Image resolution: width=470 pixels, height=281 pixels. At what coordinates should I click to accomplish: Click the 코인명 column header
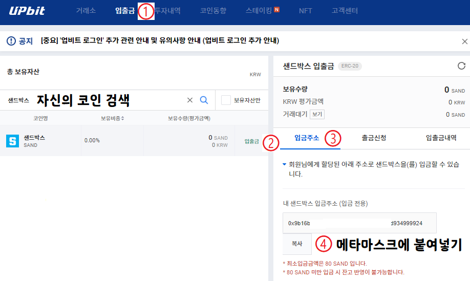[x=40, y=118]
